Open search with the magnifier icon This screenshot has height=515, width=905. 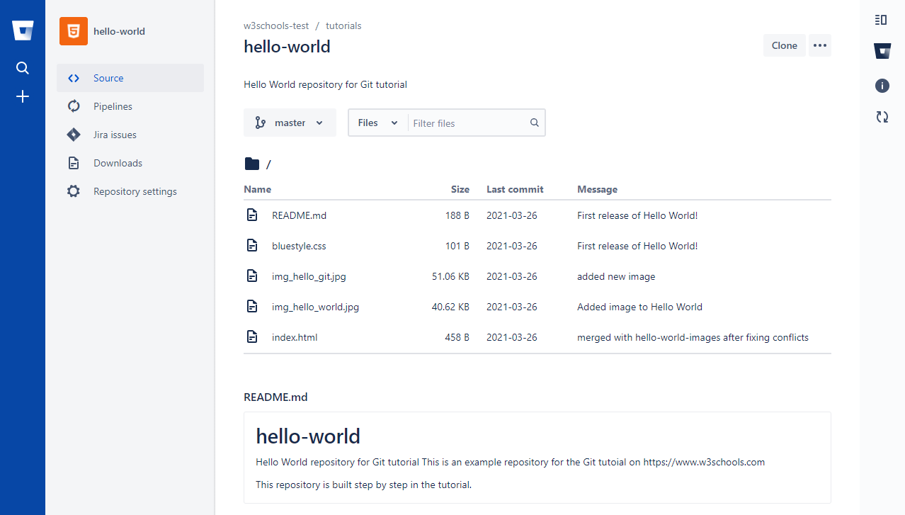23,68
